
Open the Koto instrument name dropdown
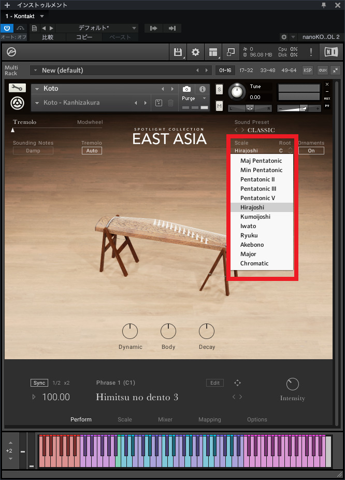click(37, 89)
